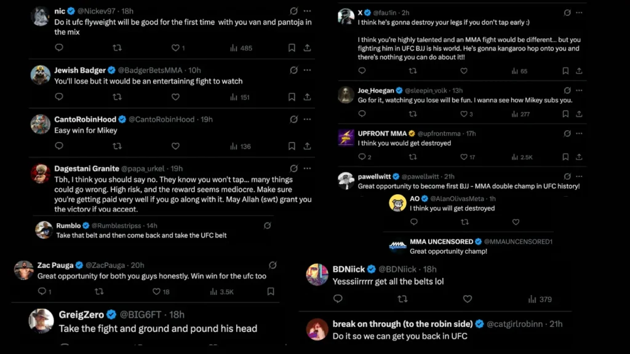This screenshot has height=354, width=630.
Task: Like Joe_Hoegan's tweet
Action: tap(463, 114)
